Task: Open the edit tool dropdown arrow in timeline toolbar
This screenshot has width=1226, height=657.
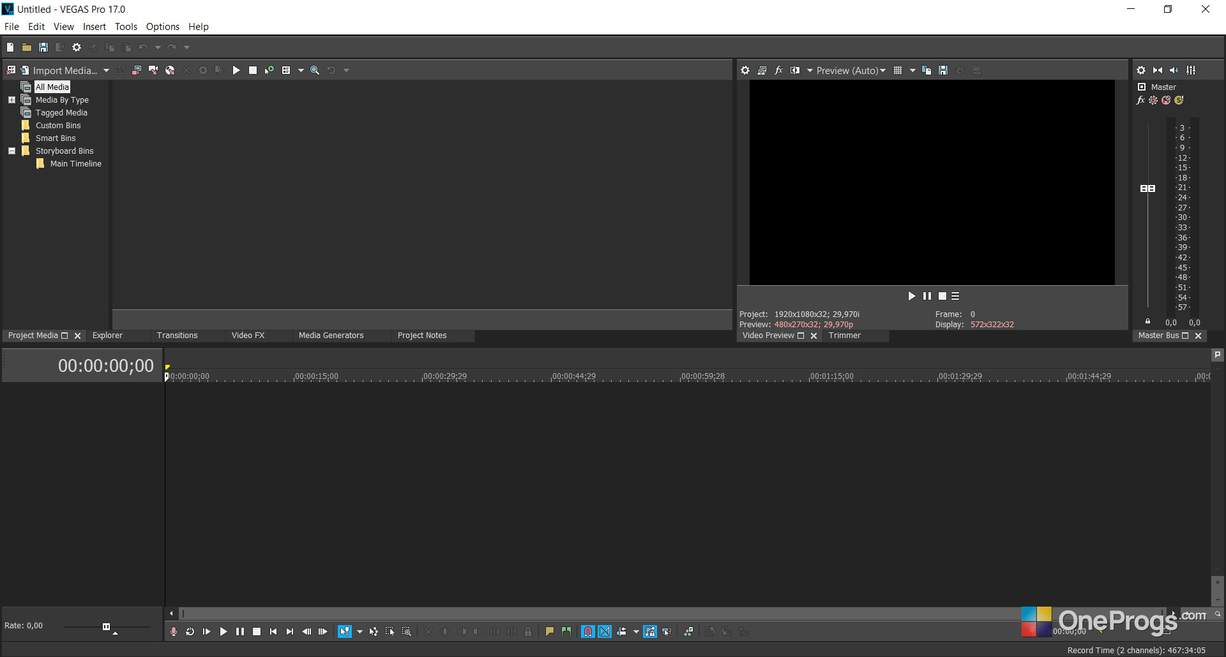Action: (x=359, y=631)
